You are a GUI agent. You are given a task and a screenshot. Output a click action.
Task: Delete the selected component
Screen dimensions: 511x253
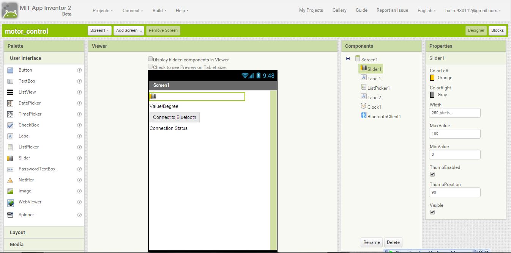[393, 242]
